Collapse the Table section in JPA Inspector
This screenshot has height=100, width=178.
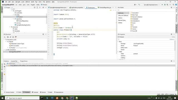click(x=118, y=52)
